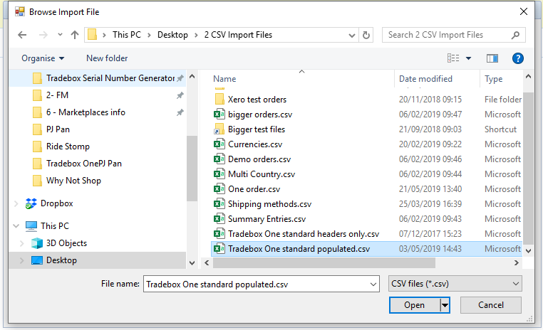
Task: Click pin icon beside Tradebox Serial Number Generator
Action: [180, 78]
